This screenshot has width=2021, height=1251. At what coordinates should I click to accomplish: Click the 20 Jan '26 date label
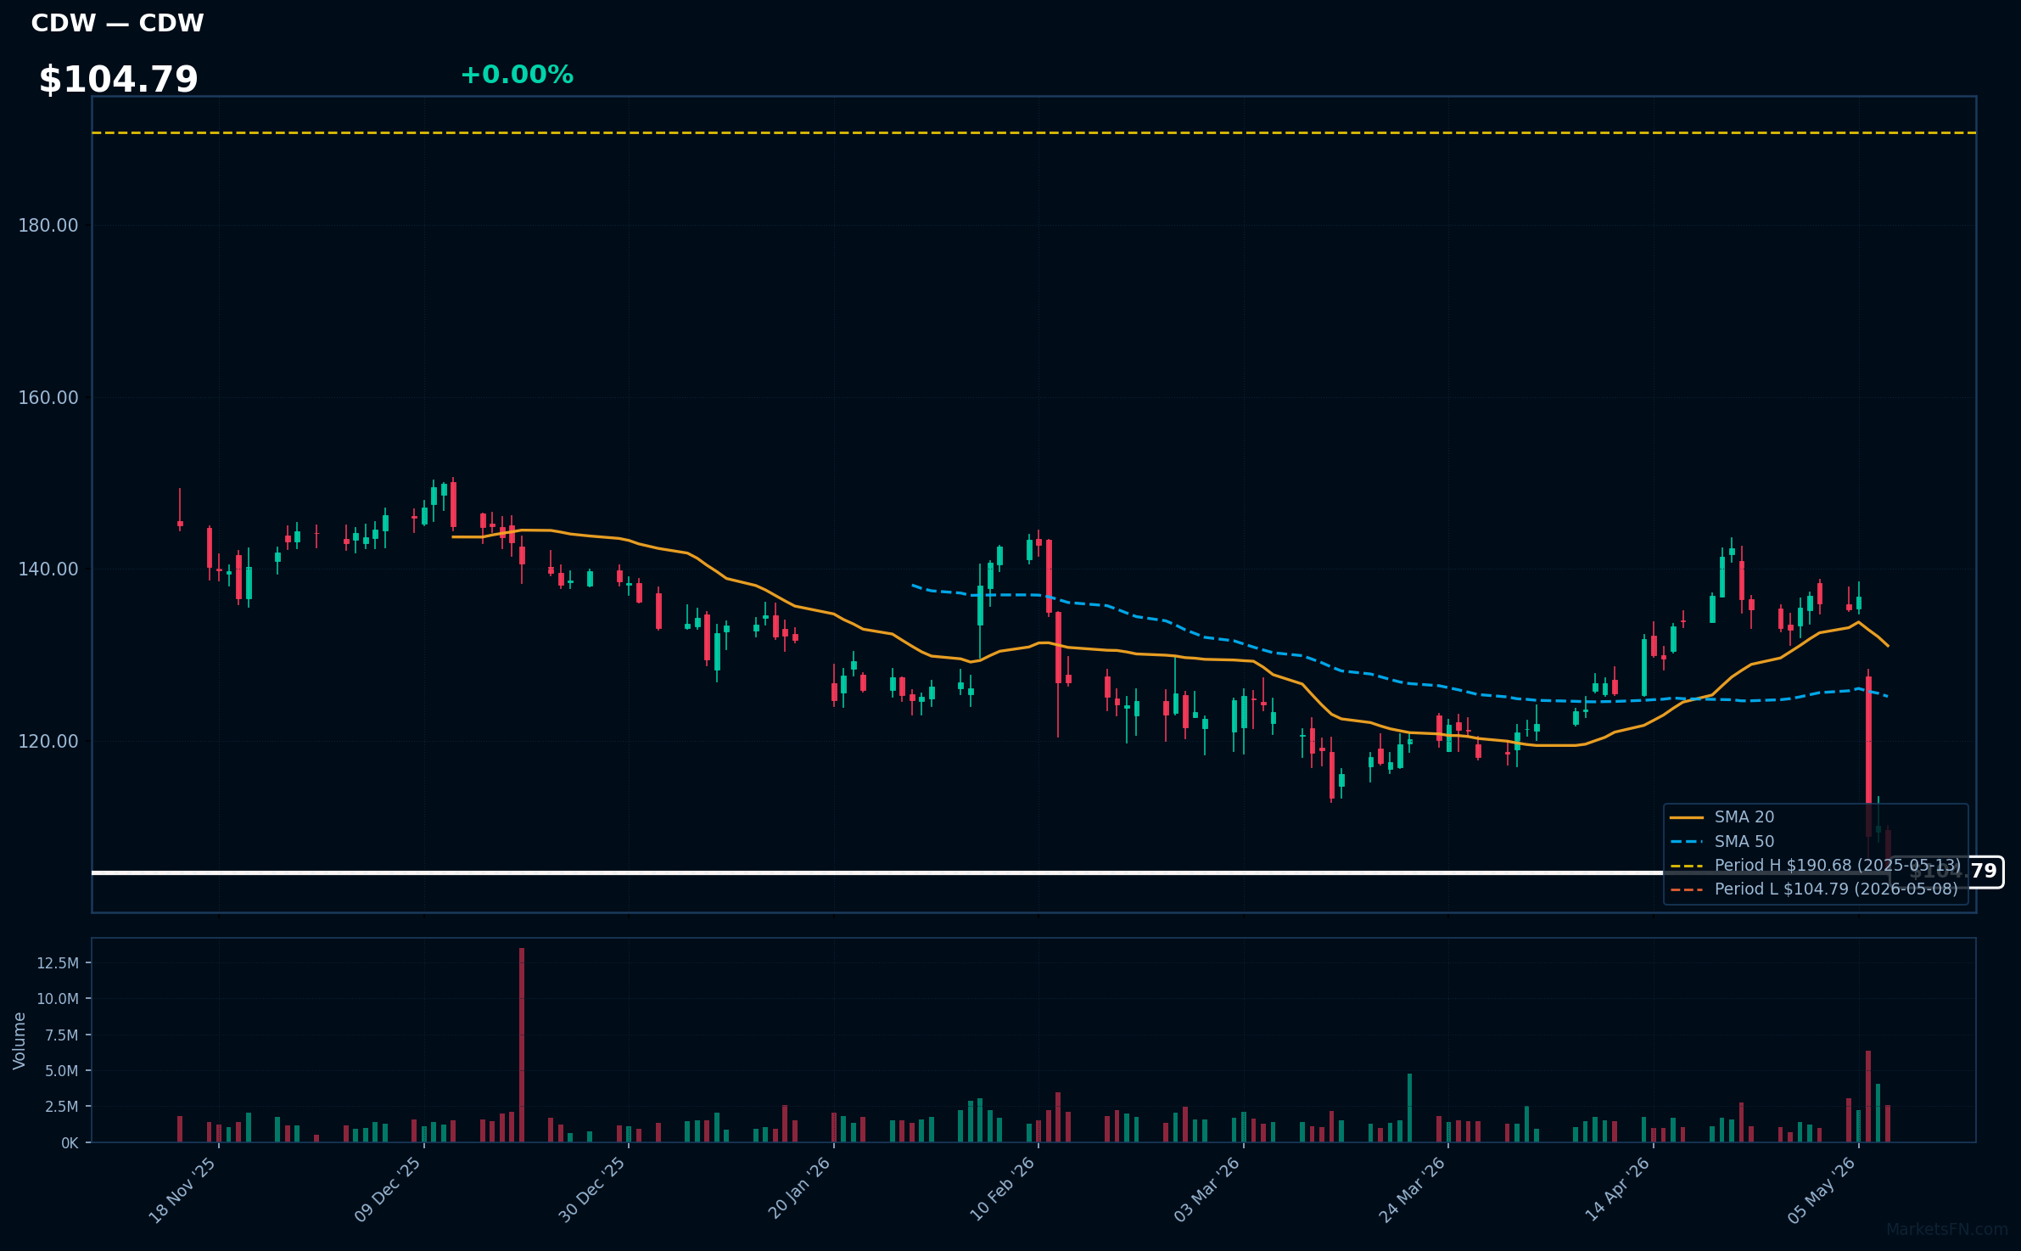point(798,1188)
